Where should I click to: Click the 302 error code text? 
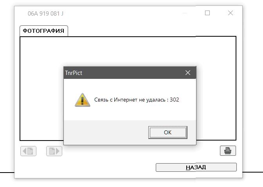tap(175, 100)
